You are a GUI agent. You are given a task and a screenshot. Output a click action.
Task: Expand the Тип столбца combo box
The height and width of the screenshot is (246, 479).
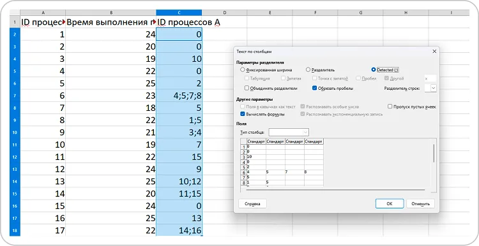coord(289,133)
